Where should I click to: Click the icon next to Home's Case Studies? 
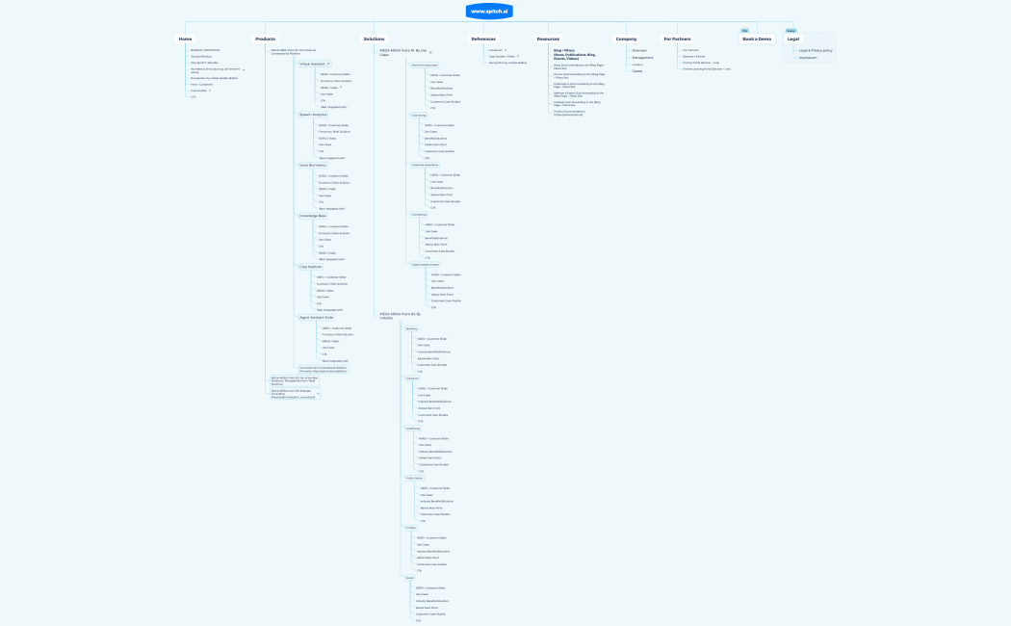coord(210,91)
